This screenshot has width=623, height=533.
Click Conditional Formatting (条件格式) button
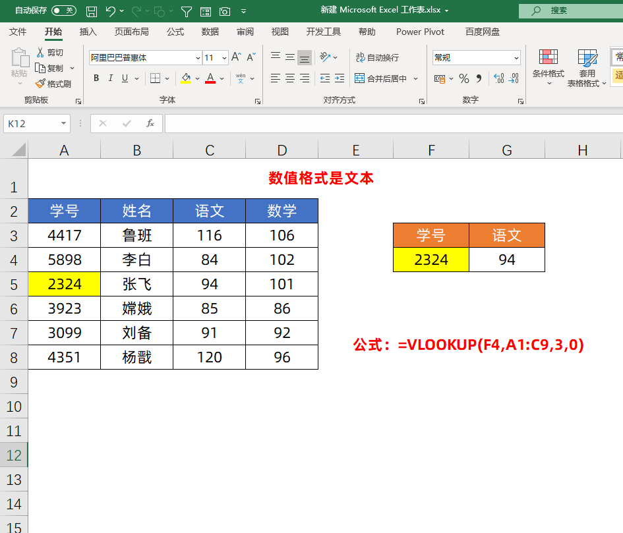[x=548, y=67]
